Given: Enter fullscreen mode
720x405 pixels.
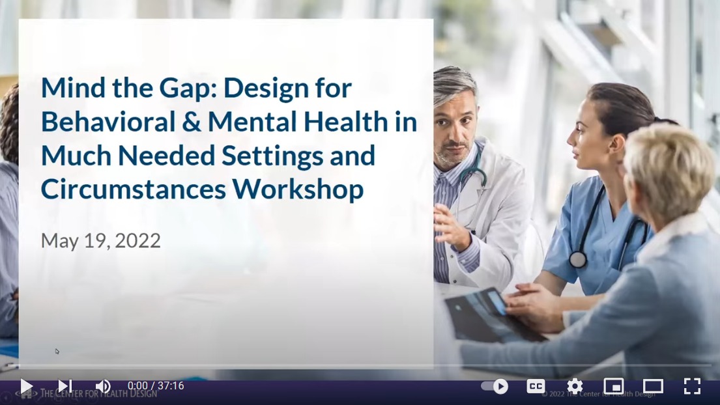Looking at the screenshot, I should [692, 386].
